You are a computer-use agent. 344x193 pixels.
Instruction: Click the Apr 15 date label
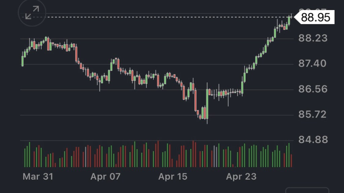click(173, 177)
